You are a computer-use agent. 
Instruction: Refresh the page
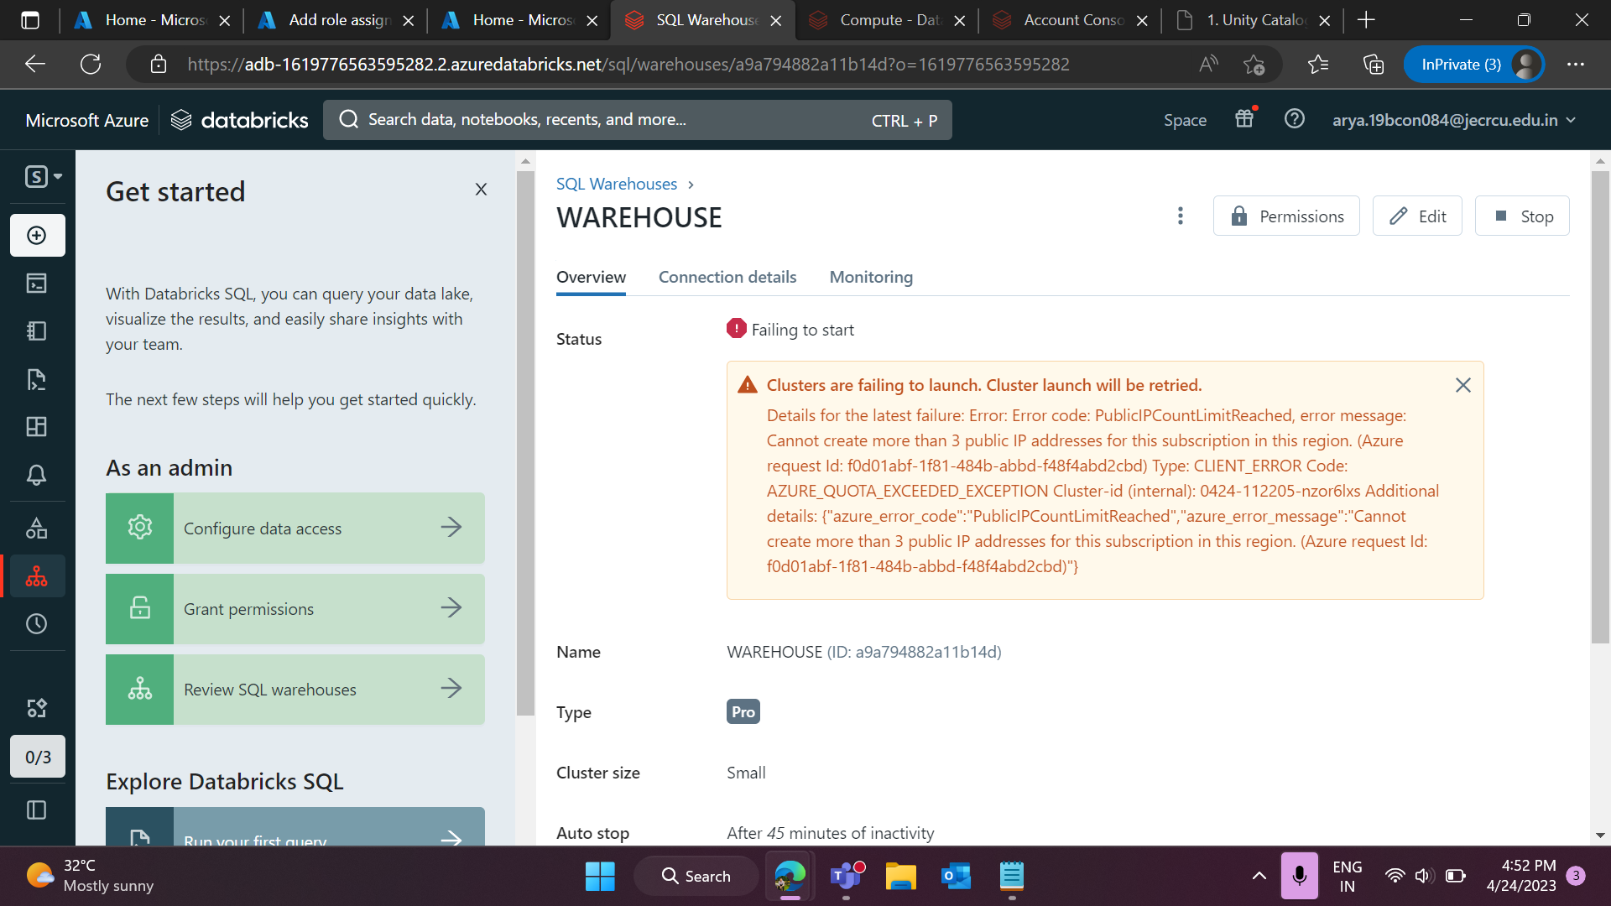(x=91, y=65)
